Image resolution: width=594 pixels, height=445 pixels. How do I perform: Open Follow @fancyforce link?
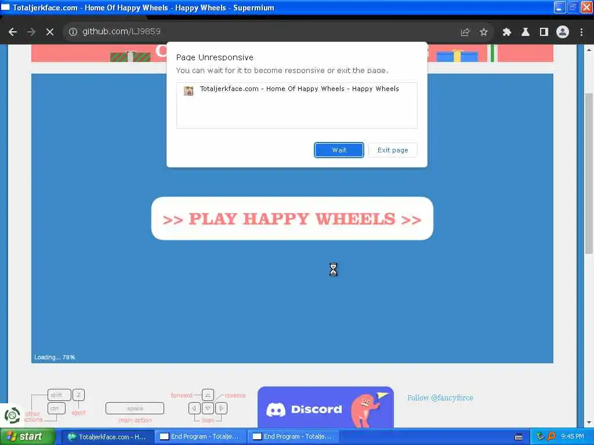click(440, 397)
